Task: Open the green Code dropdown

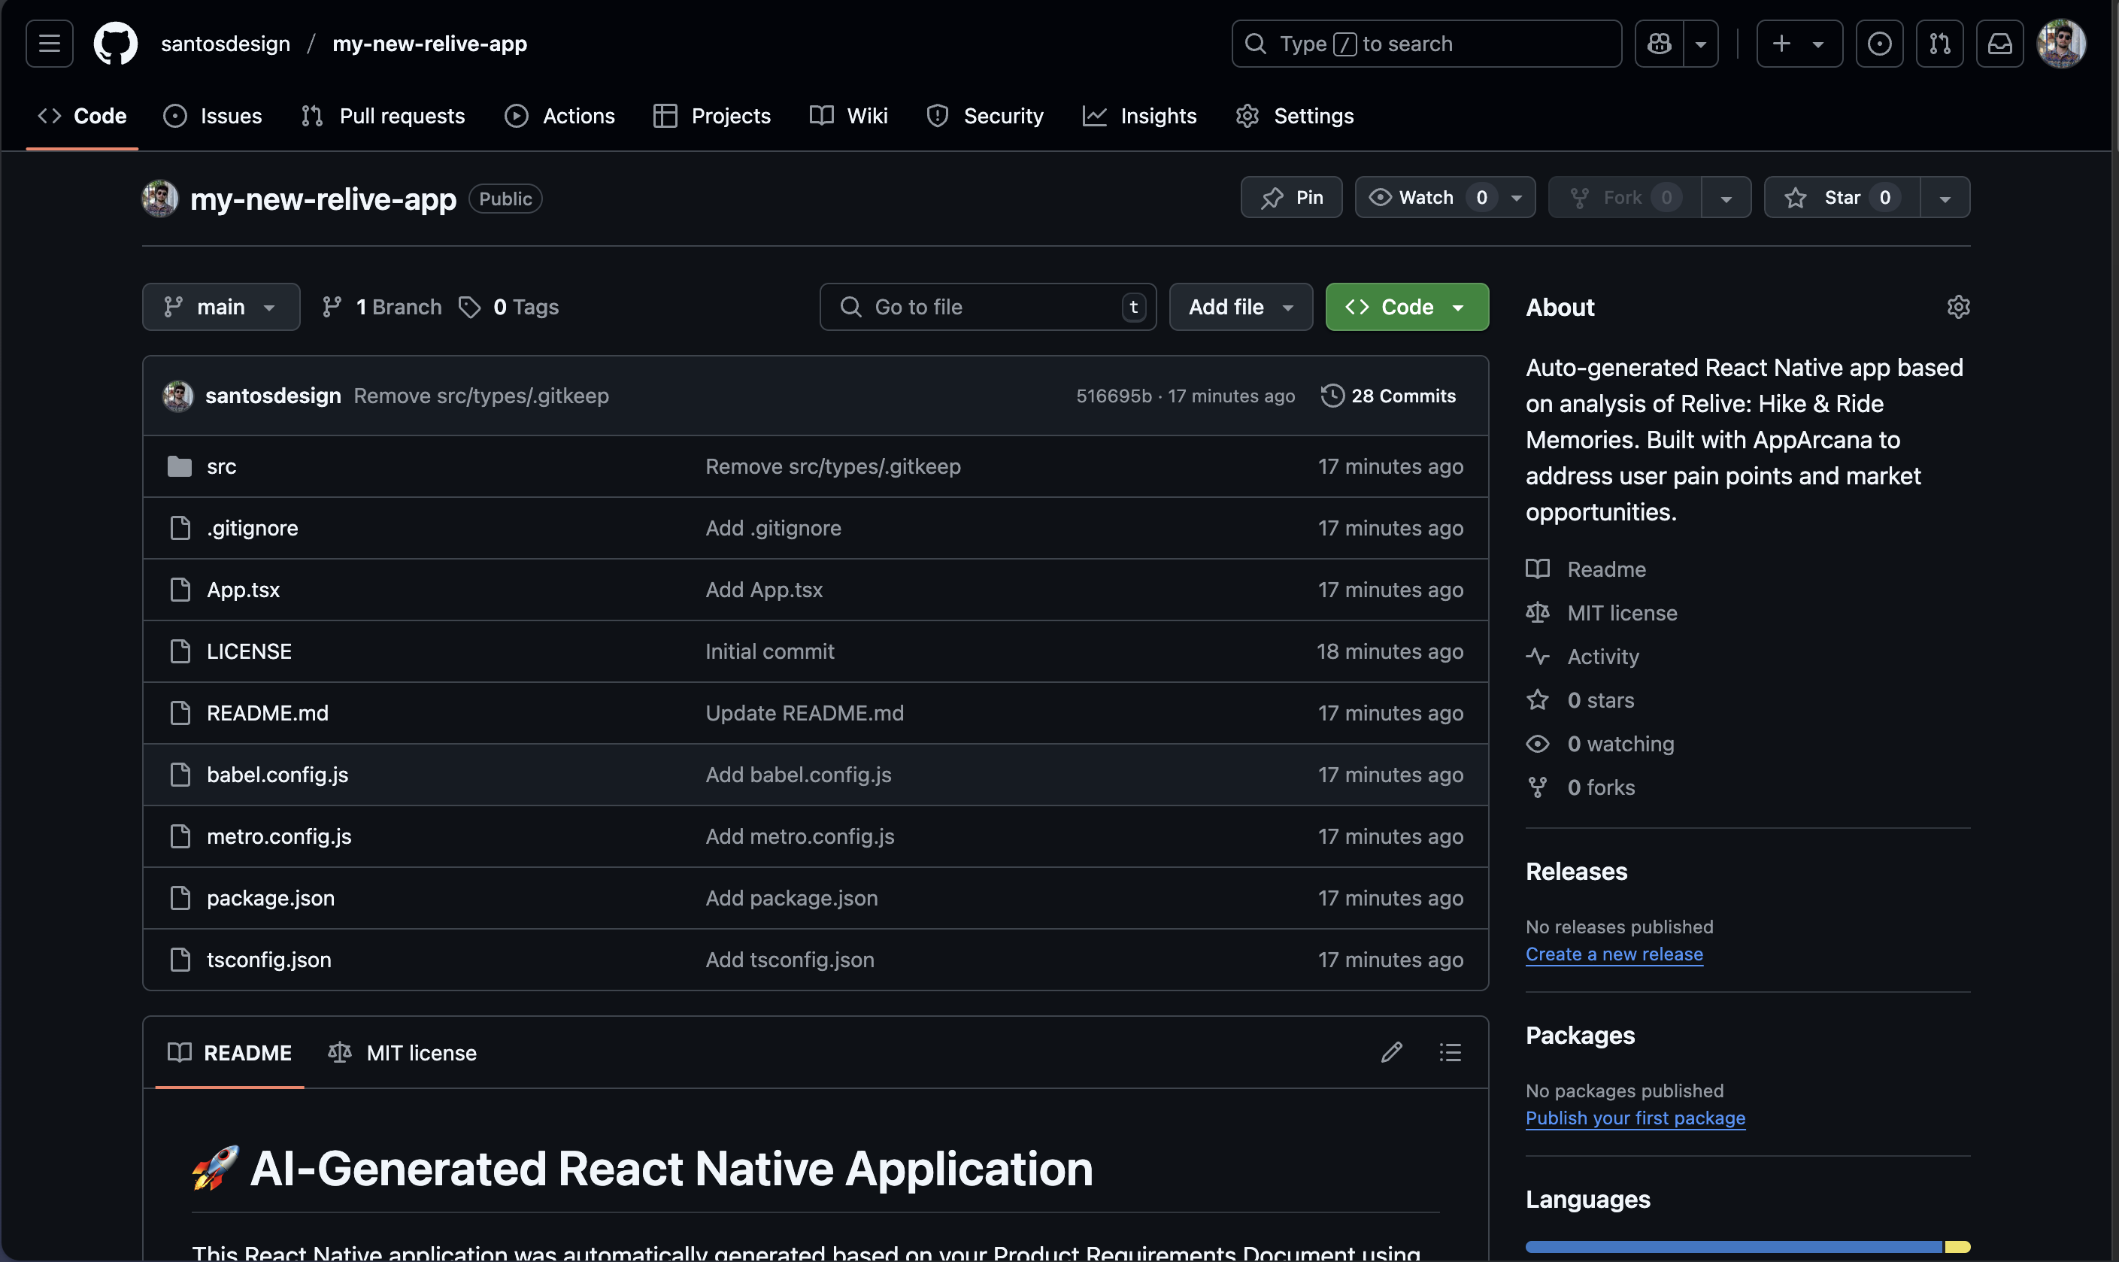Action: pyautogui.click(x=1406, y=307)
